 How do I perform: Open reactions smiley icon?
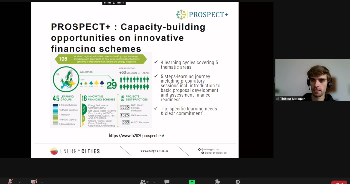tap(238, 181)
